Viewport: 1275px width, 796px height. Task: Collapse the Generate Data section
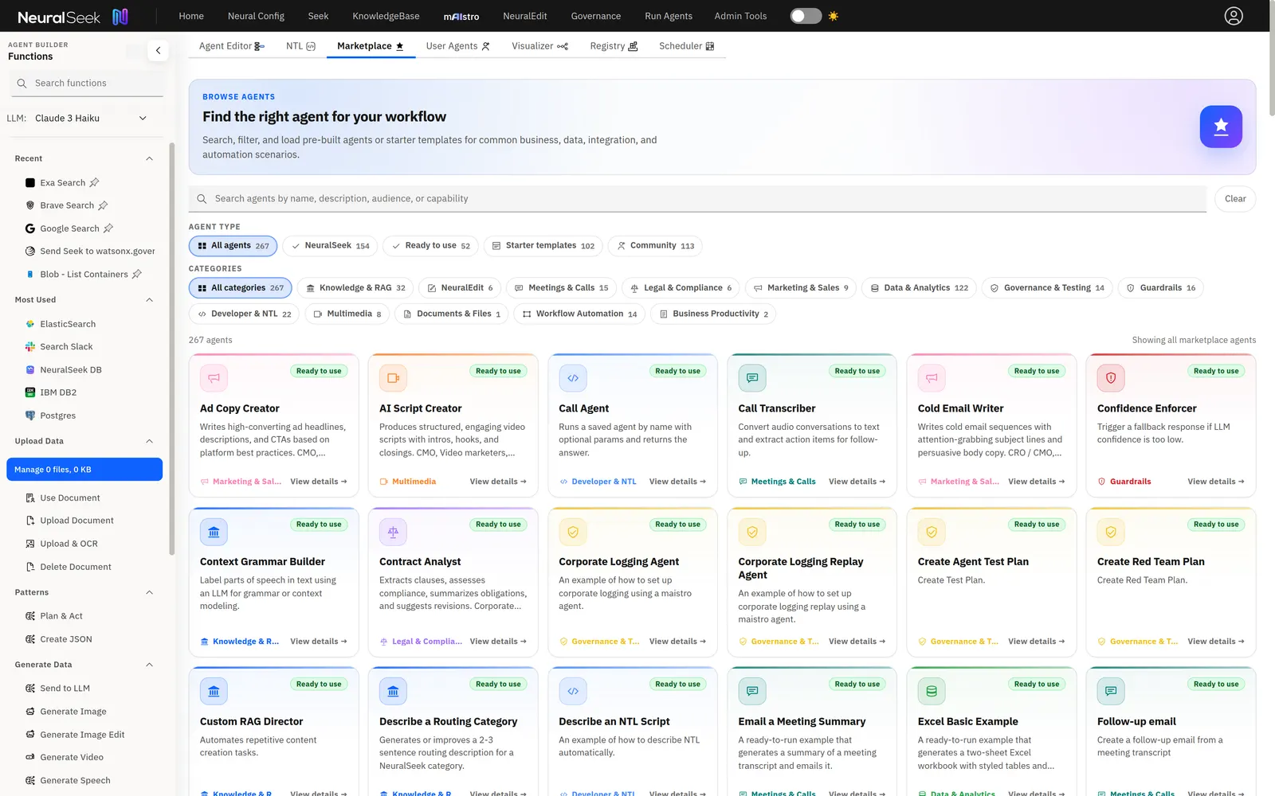tap(149, 665)
